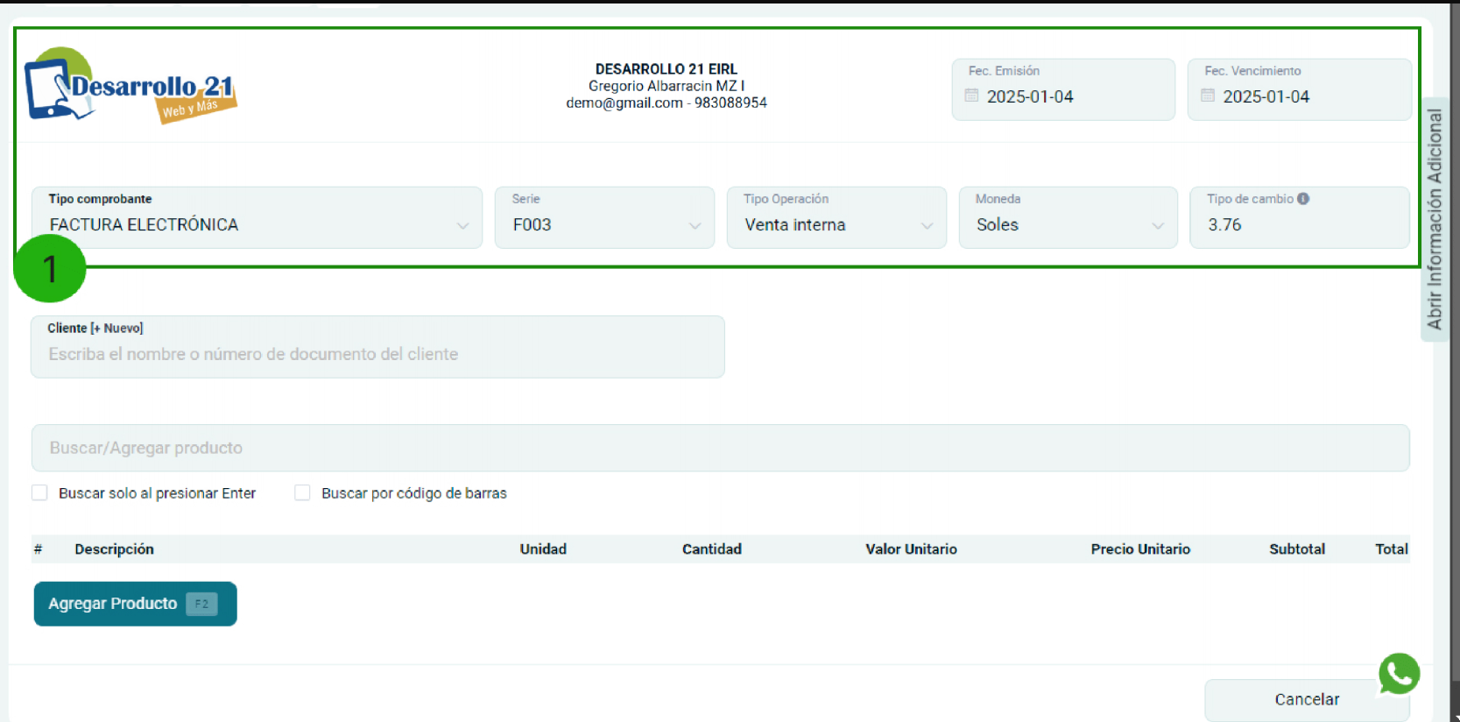This screenshot has height=722, width=1460.
Task: Enable Buscar por código de barras
Action: [303, 493]
